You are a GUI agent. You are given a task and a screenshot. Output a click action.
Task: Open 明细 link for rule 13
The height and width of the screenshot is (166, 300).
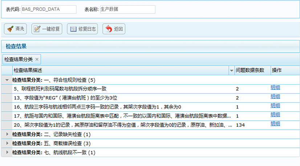tap(275, 97)
